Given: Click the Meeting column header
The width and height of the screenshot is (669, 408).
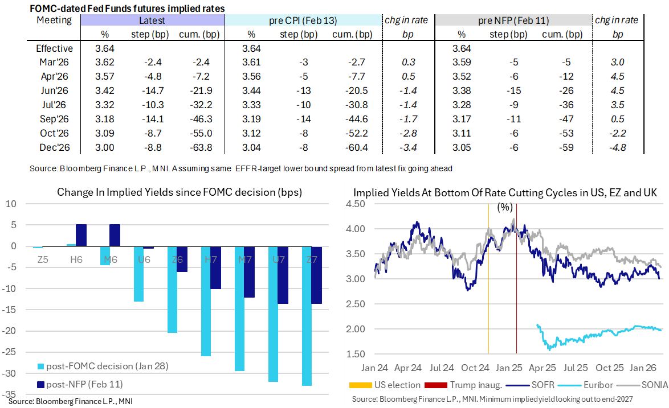Looking at the screenshot, I should (x=54, y=20).
